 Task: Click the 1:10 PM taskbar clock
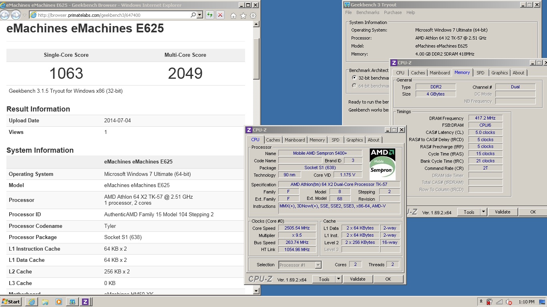(526, 302)
